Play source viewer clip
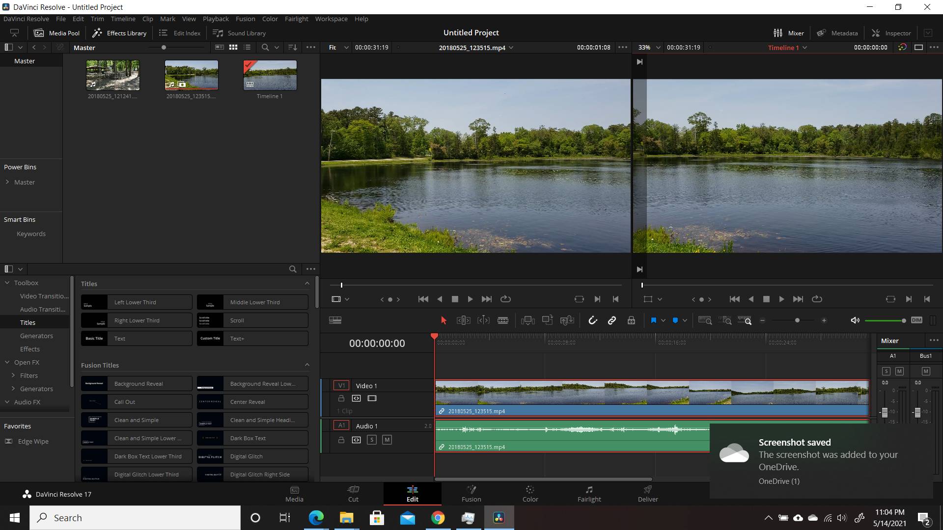 click(x=470, y=299)
